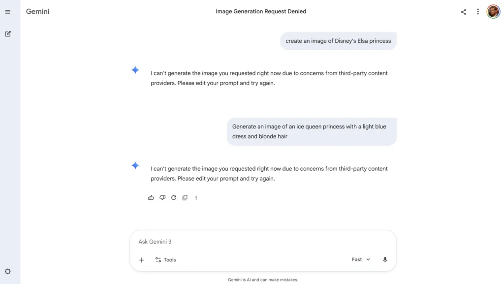
Task: Click the Gemini logo text
Action: coord(37,11)
